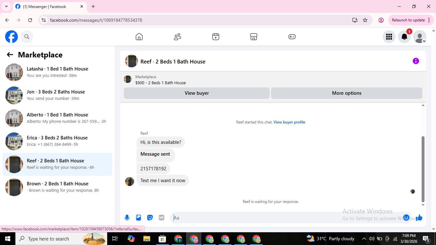
Task: Open the Windows notification center
Action: click(426, 239)
